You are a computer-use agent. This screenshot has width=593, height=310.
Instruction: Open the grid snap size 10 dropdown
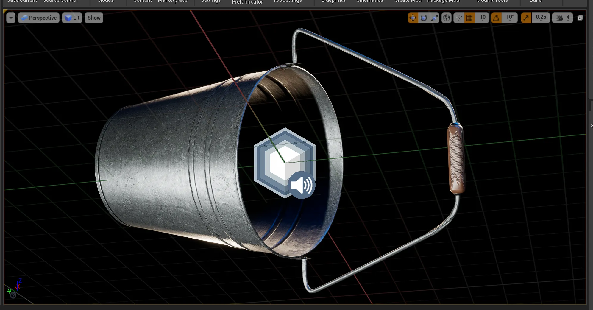pos(483,18)
